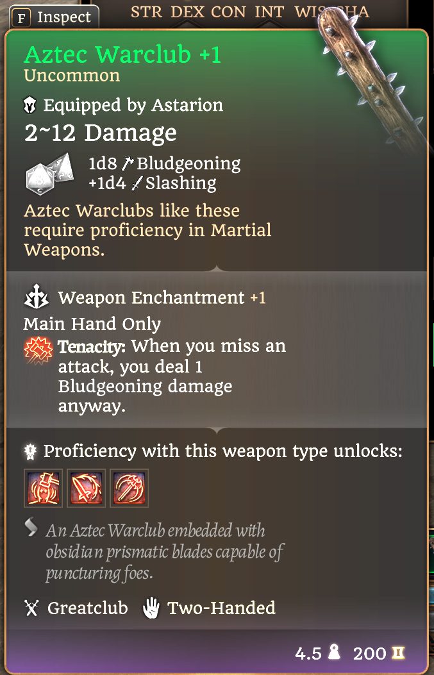The width and height of the screenshot is (434, 675).
Task: Click the DEX ability header
Action: (x=187, y=12)
